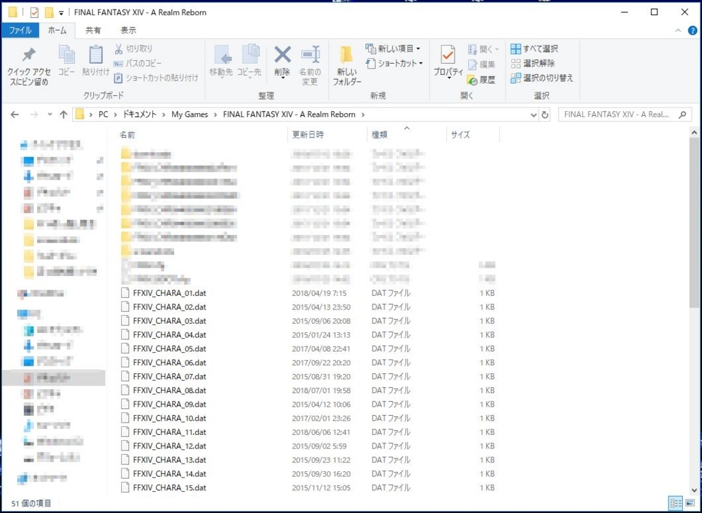Open New item (新しい項目) dropdown

[x=393, y=49]
